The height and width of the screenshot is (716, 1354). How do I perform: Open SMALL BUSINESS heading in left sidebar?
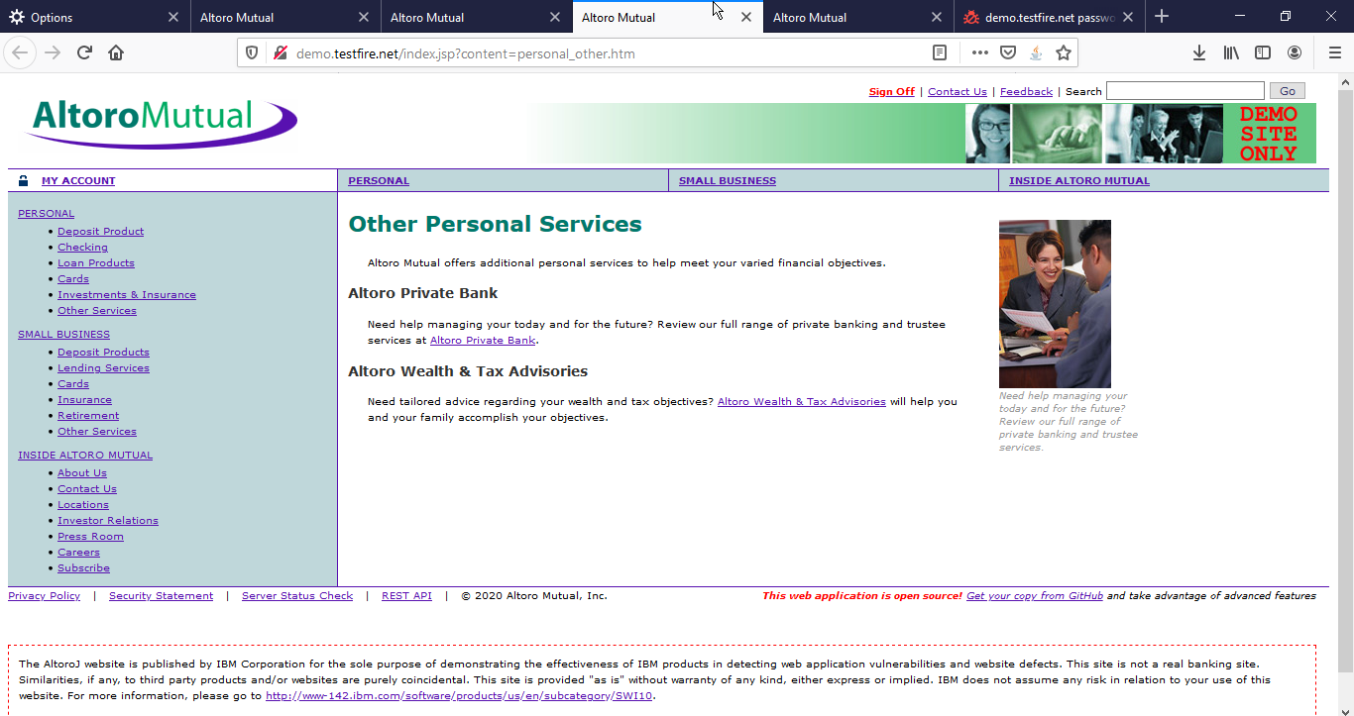[63, 334]
